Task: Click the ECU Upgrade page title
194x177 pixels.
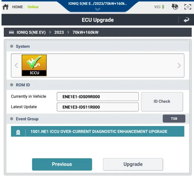Action: 98,20
